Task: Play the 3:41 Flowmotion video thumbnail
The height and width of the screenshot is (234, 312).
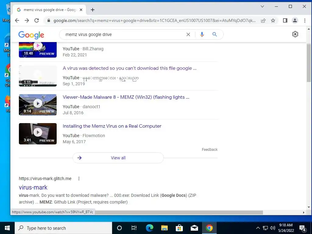Action: (x=38, y=134)
